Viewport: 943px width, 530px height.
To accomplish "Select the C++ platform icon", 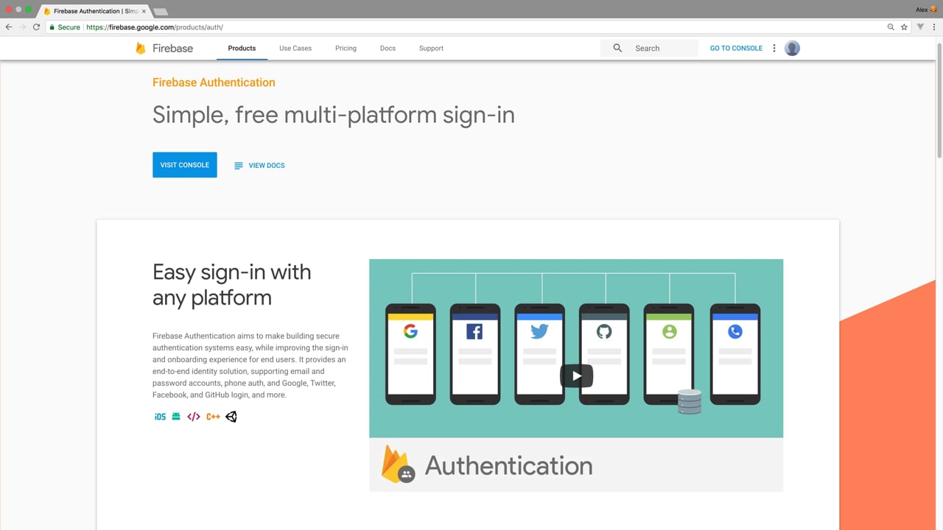I will [x=213, y=417].
